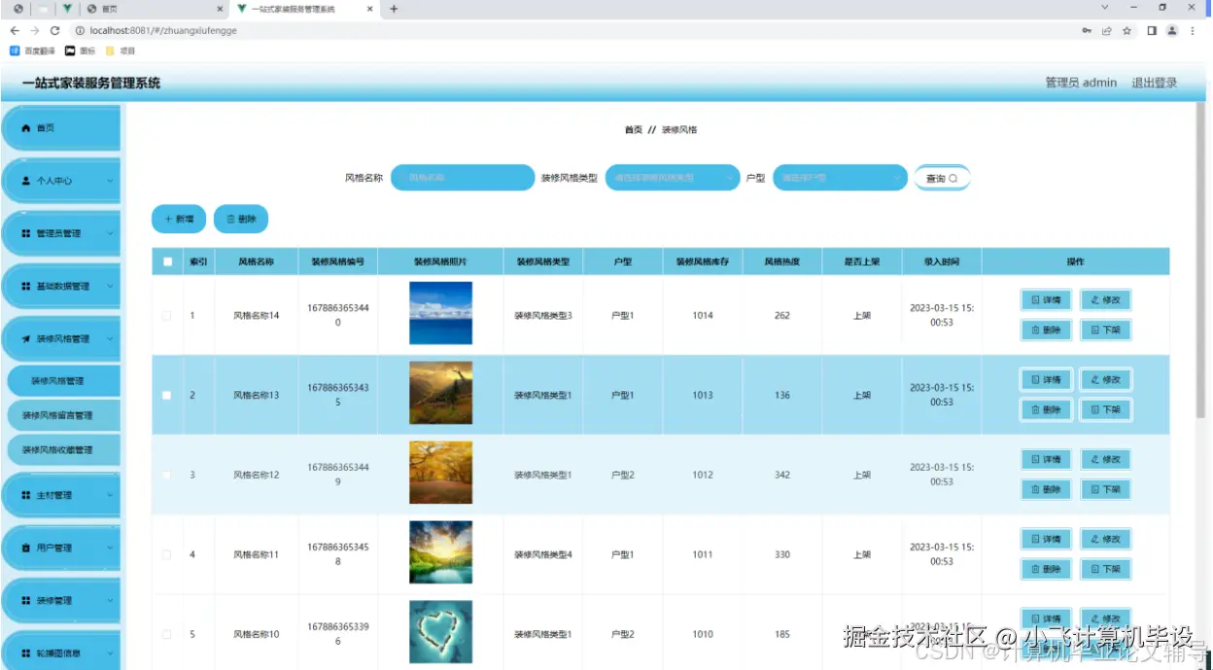Click the browser address bar URL

(163, 30)
